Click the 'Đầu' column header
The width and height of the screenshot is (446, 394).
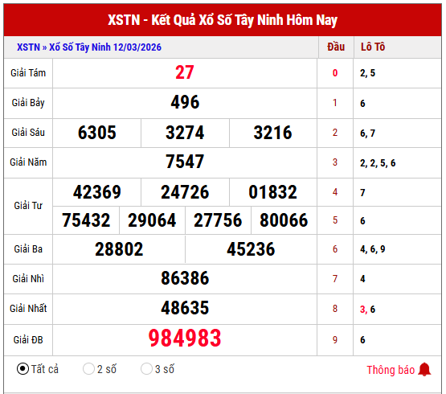pyautogui.click(x=336, y=47)
